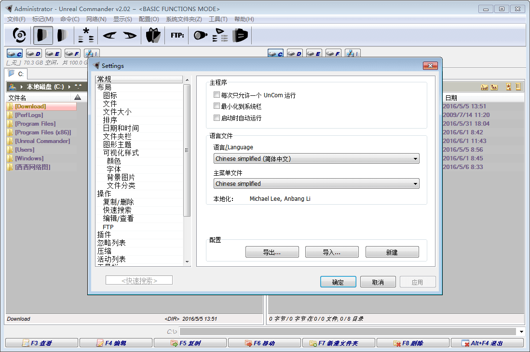Viewport: 530px width, 352px height.
Task: Open 网络(N) menu
Action: click(96, 19)
